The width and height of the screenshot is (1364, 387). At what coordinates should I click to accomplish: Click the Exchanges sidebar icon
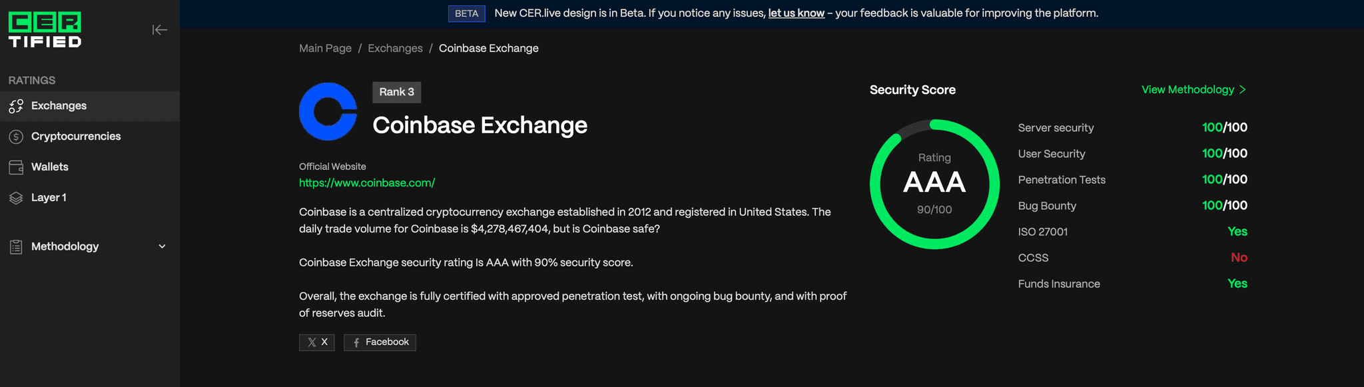click(16, 106)
